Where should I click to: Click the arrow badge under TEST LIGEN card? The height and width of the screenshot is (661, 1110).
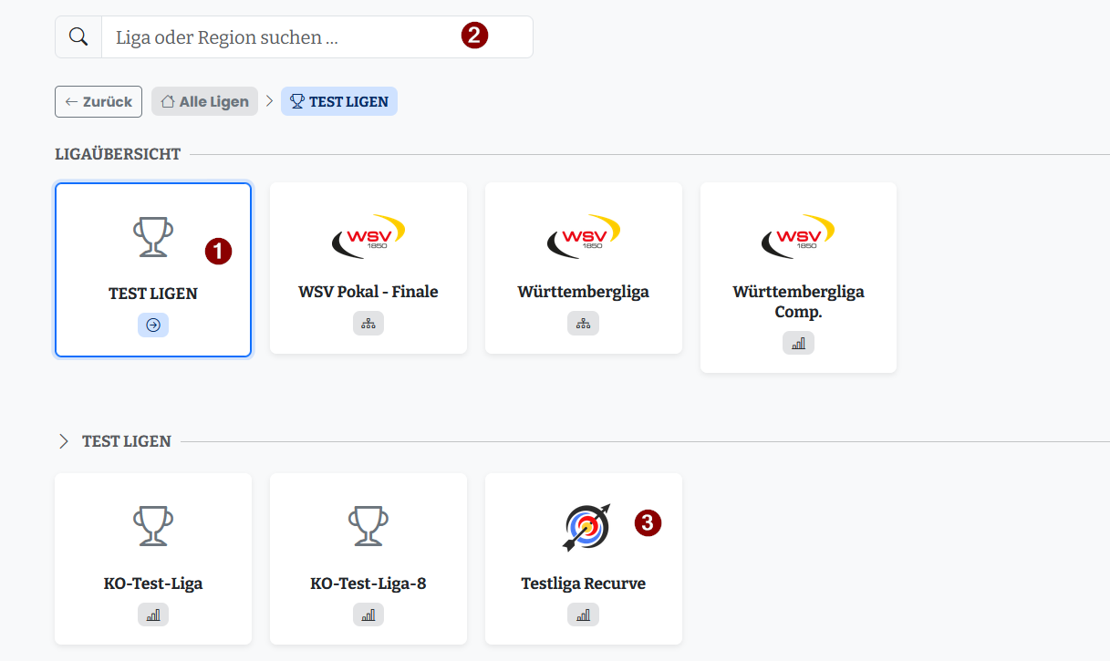point(153,325)
